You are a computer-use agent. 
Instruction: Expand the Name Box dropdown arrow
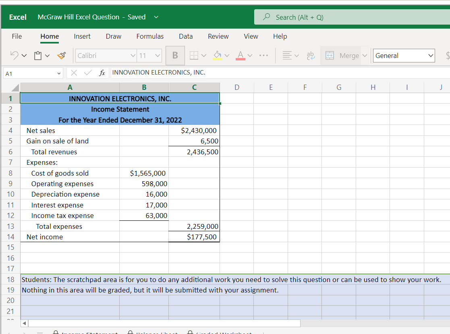(59, 73)
